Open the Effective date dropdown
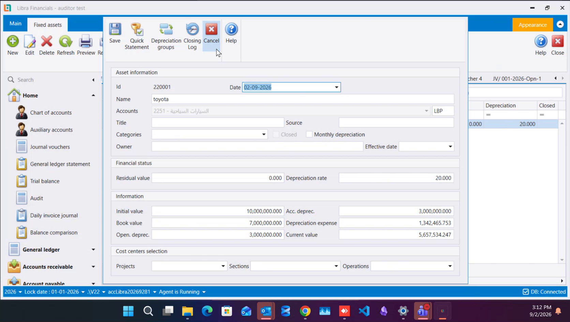This screenshot has width=570, height=322. pos(450,147)
